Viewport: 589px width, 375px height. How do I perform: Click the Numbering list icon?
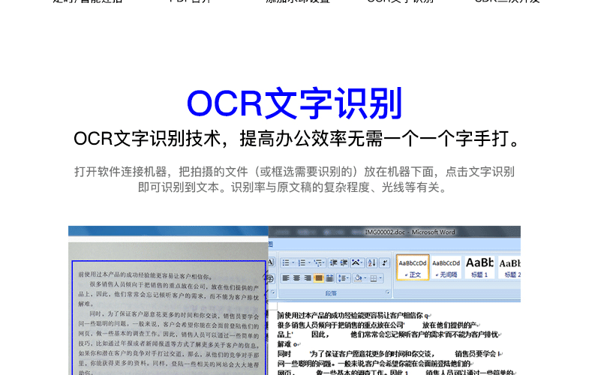coord(302,262)
